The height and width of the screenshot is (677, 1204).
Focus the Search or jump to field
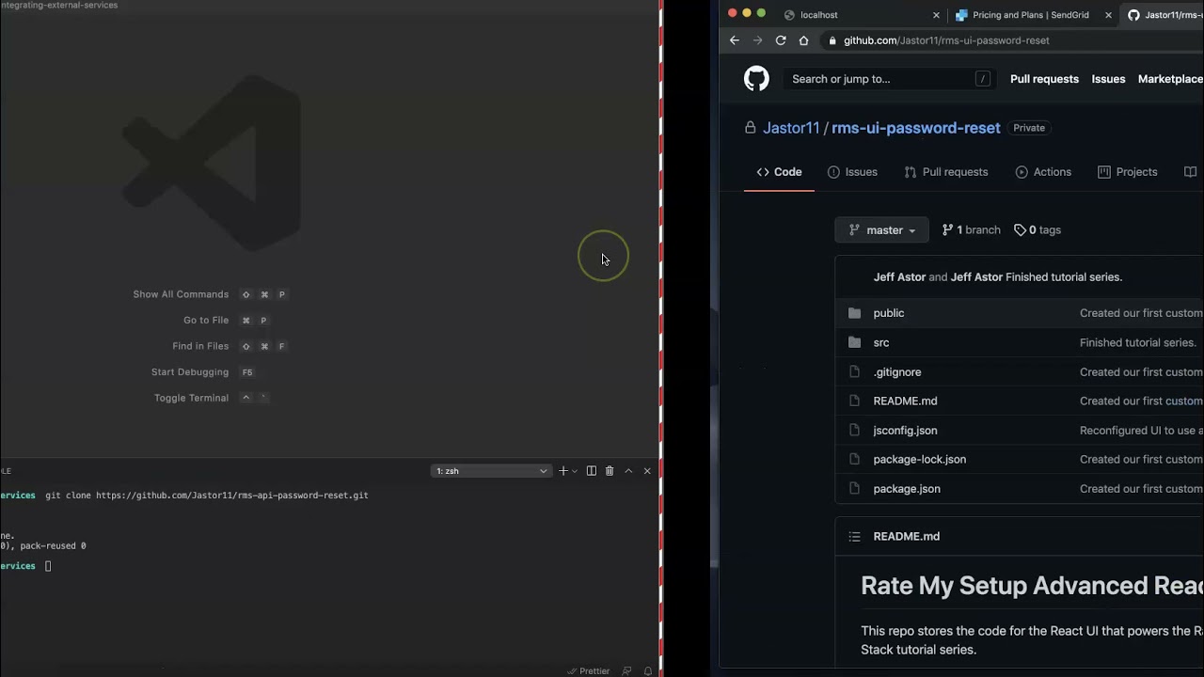[x=889, y=79]
